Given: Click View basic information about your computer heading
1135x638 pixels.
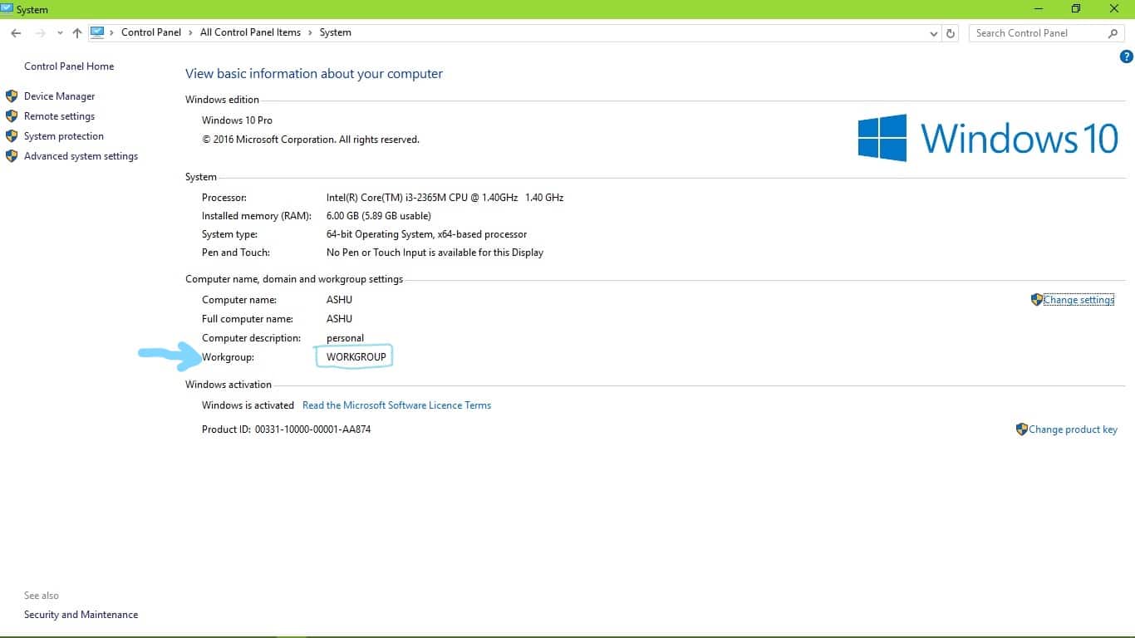Looking at the screenshot, I should [x=314, y=74].
